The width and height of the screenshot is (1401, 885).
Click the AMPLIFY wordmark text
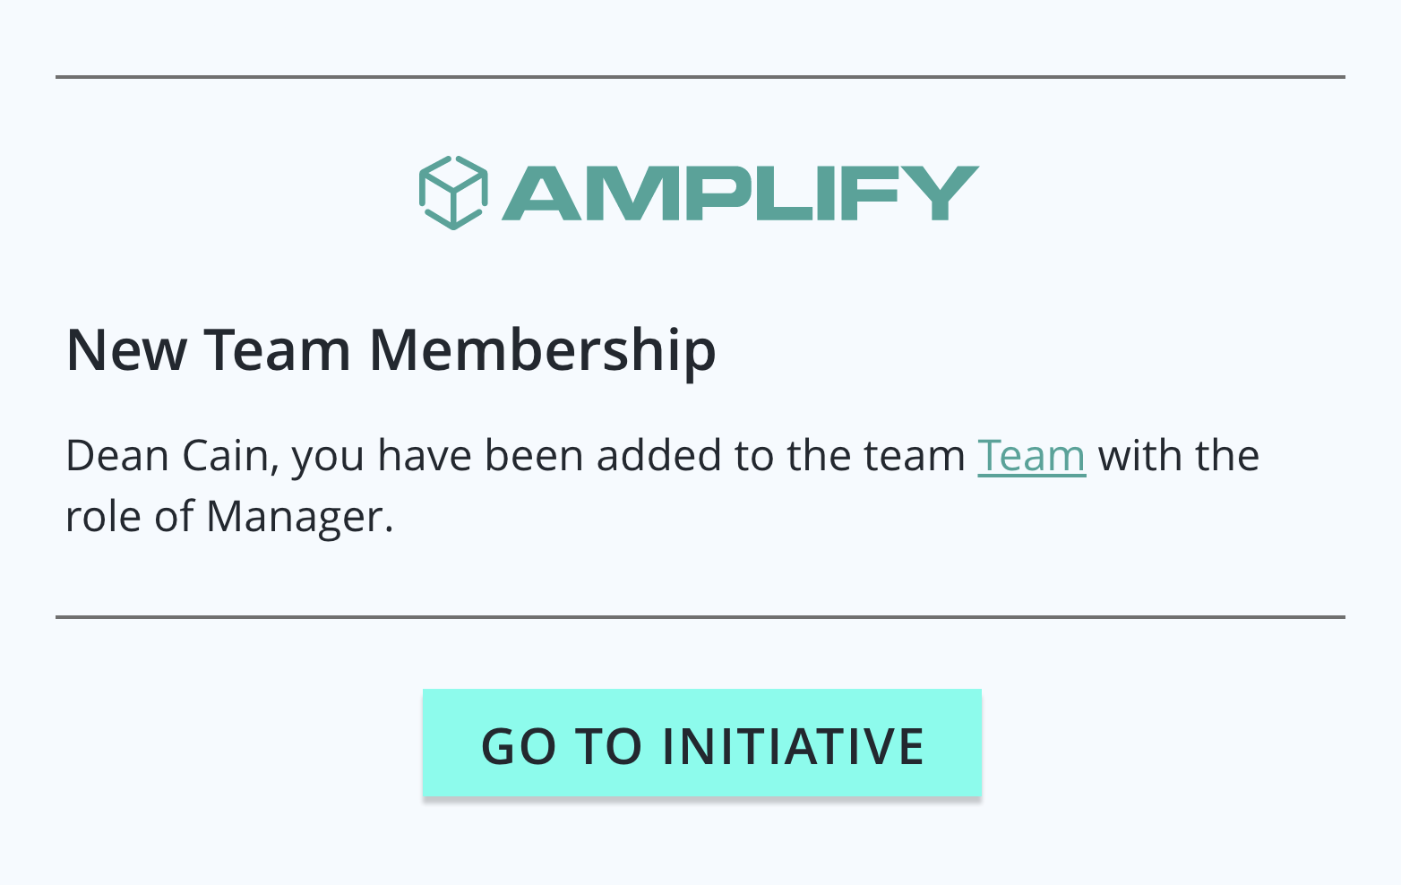click(741, 193)
